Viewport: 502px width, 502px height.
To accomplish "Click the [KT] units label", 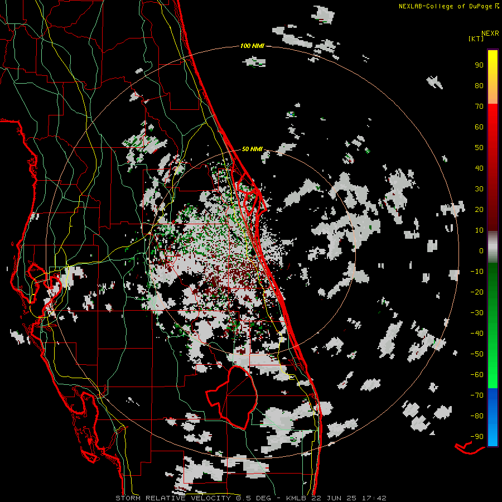I will (476, 38).
